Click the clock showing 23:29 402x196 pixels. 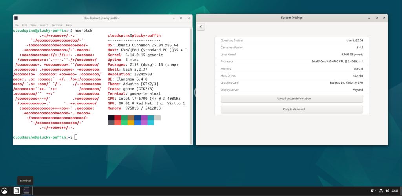[x=395, y=191]
